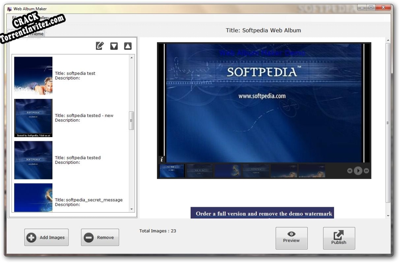The height and width of the screenshot is (263, 400).
Task: Click the rewind control in the preview player
Action: (x=349, y=170)
